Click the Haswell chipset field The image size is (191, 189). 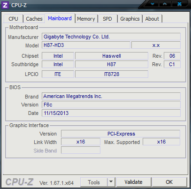tap(112, 56)
